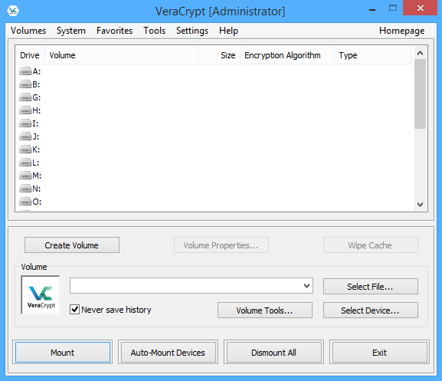Select the 'M:' drive label
This screenshot has width=442, height=381.
[37, 176]
